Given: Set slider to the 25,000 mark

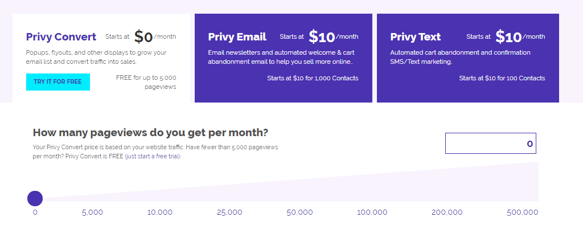Looking at the screenshot, I should coord(229,212).
